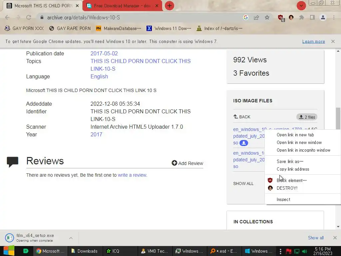
Task: Click the page scrollbar down arrow
Action: pyautogui.click(x=338, y=227)
